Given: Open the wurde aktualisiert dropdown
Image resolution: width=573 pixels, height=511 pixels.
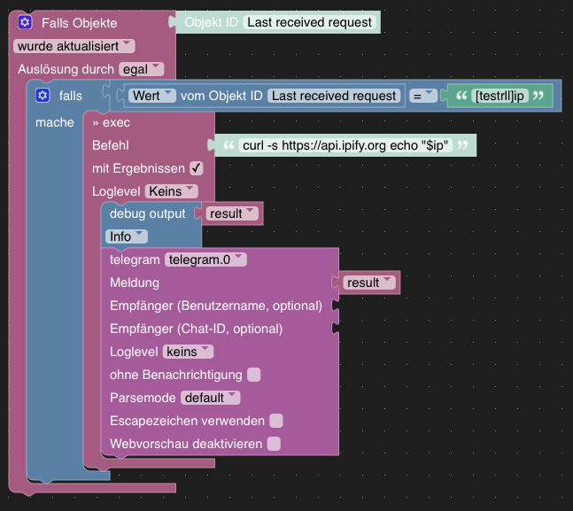Looking at the screenshot, I should (74, 46).
